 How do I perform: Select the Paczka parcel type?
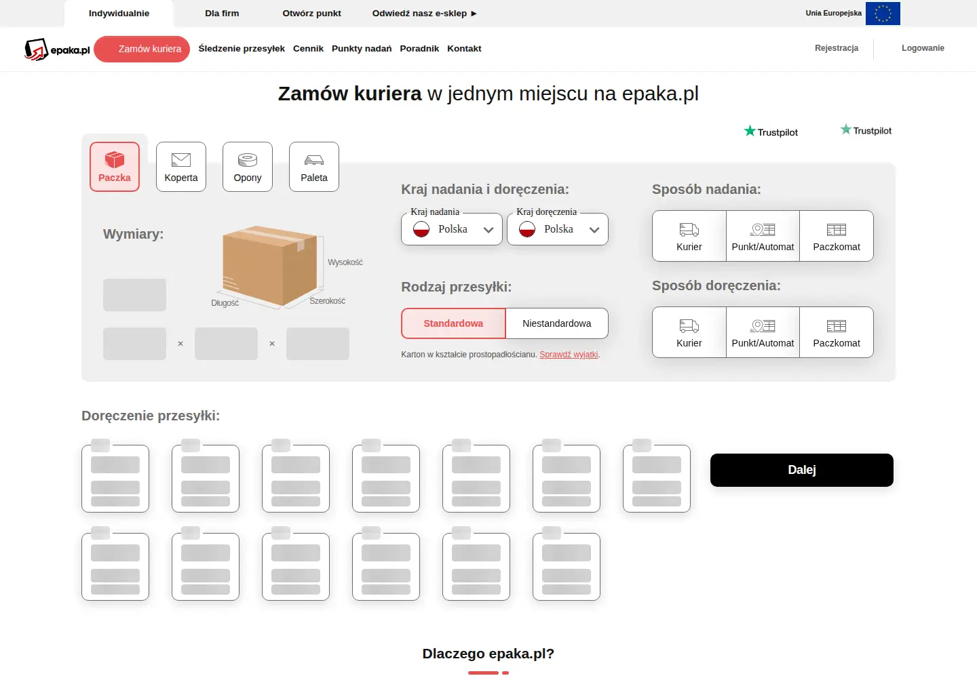[115, 167]
